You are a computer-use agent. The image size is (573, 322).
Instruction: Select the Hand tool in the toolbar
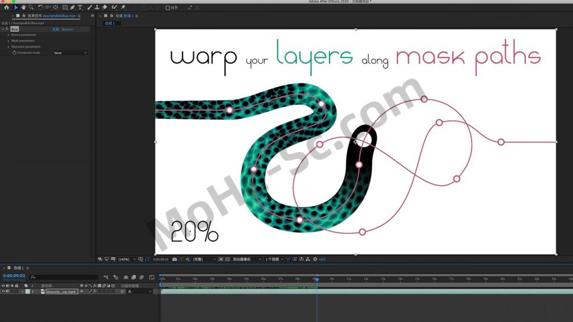(24, 8)
